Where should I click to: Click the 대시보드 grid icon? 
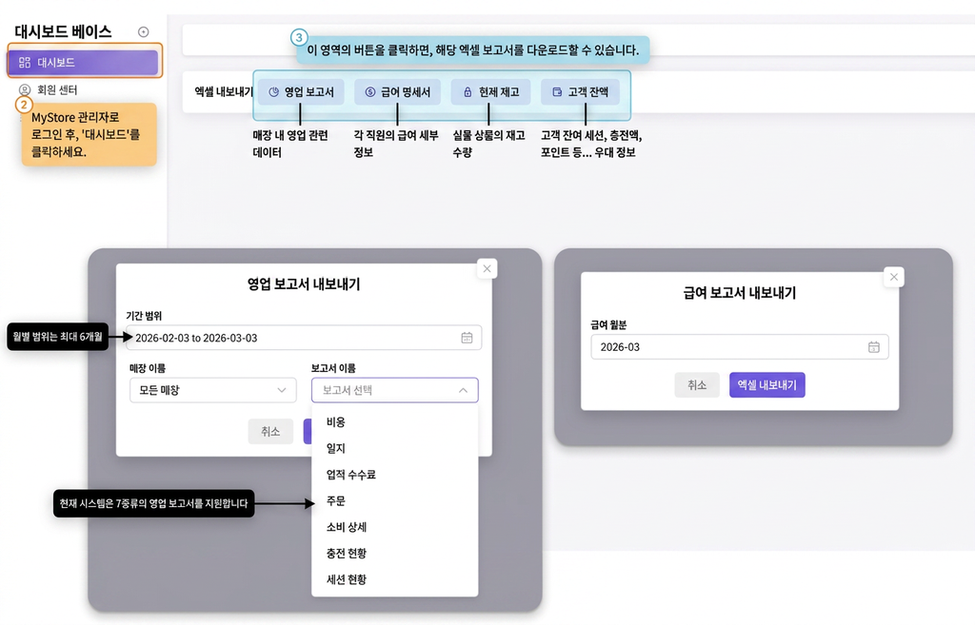(25, 62)
